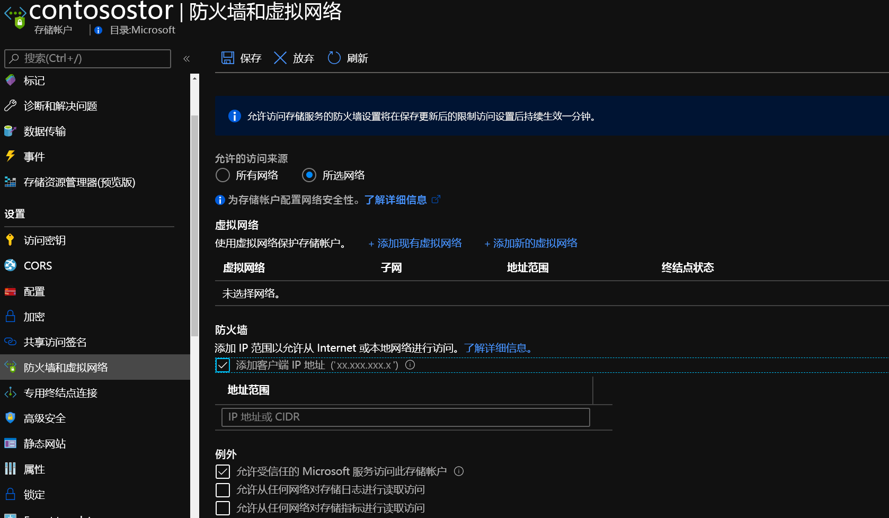Screen dimensions: 889x518
Task: Click the search magnifier icon
Action: [x=14, y=58]
